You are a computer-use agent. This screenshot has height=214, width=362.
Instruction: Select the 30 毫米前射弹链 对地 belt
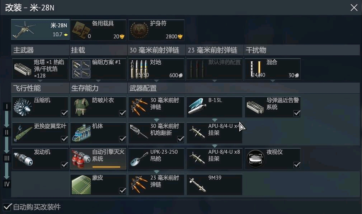pos(156,69)
